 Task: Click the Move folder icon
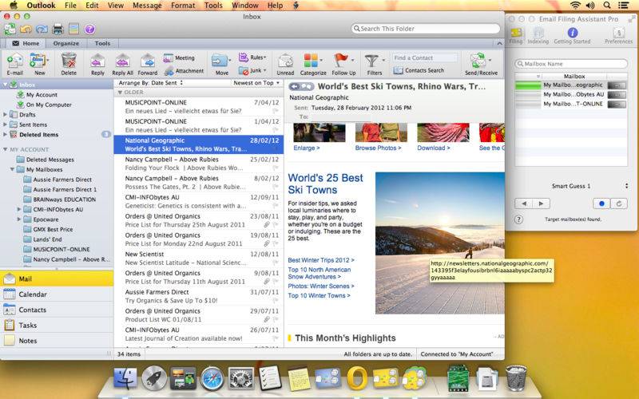click(x=220, y=61)
